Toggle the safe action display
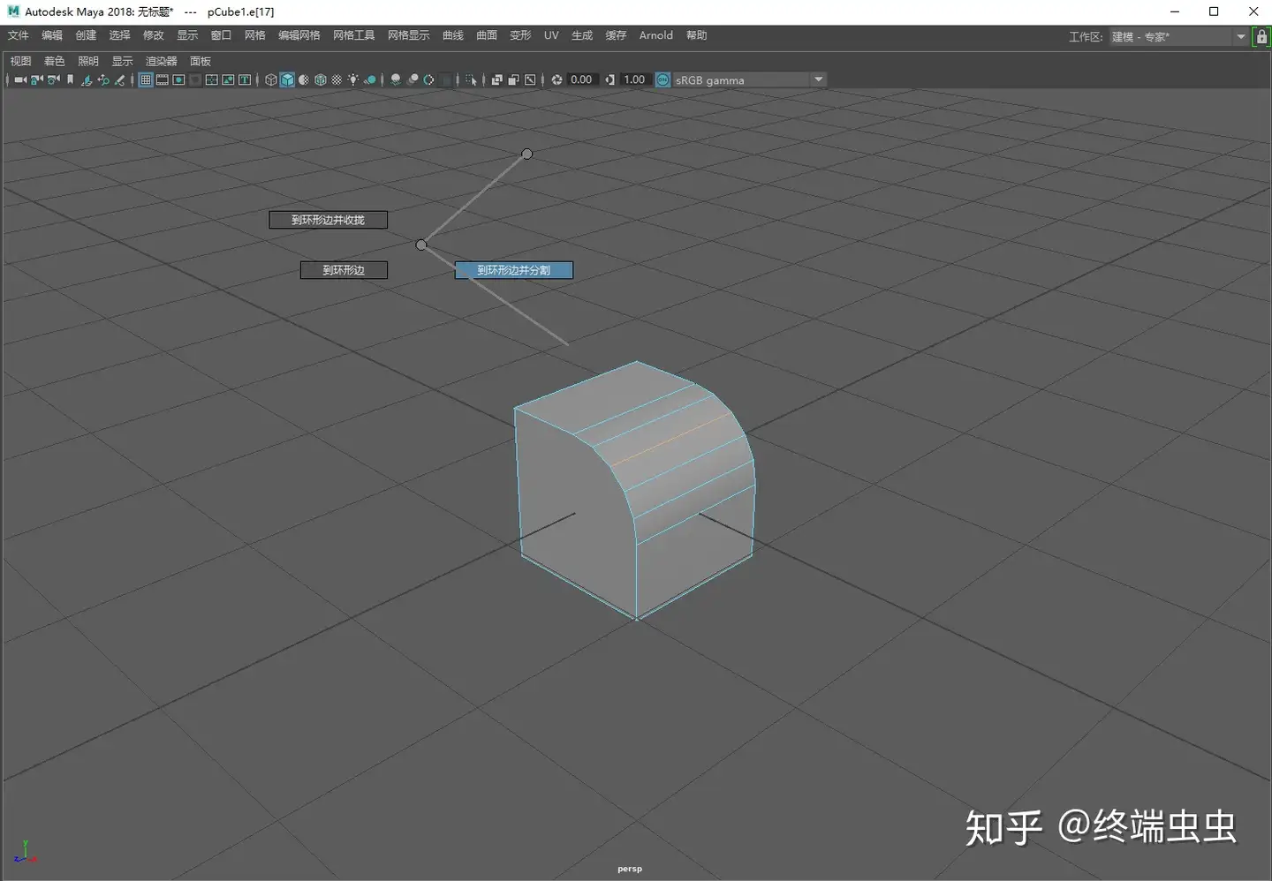1272x881 pixels. [228, 79]
